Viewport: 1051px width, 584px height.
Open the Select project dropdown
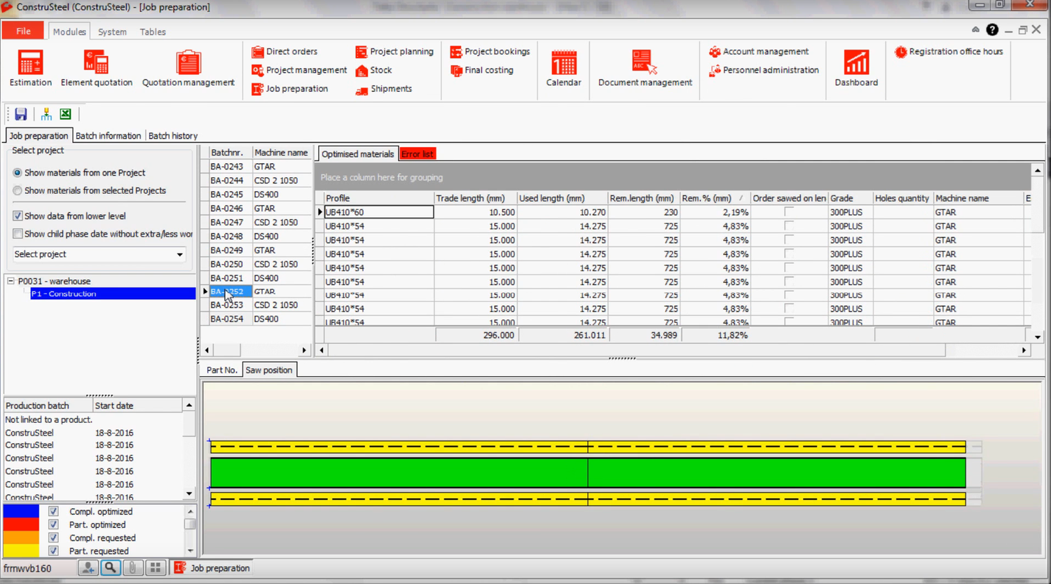point(179,254)
